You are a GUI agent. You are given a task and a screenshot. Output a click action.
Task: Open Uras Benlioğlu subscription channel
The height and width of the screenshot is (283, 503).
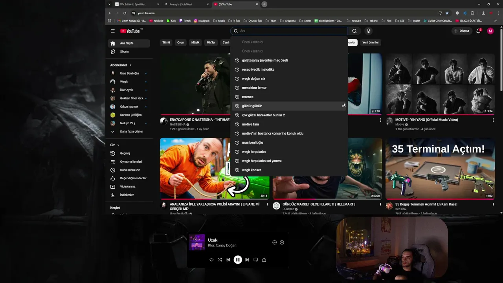[129, 74]
